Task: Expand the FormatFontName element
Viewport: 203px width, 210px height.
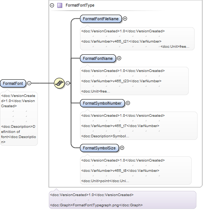Action: [x=119, y=58]
